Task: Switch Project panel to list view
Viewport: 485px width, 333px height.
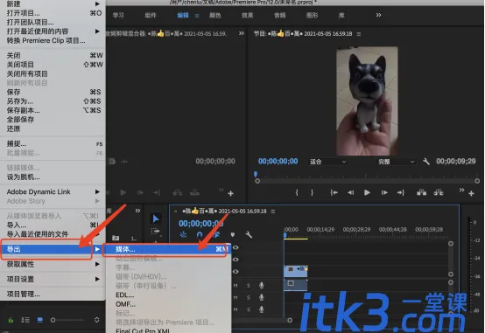Action: (25, 320)
